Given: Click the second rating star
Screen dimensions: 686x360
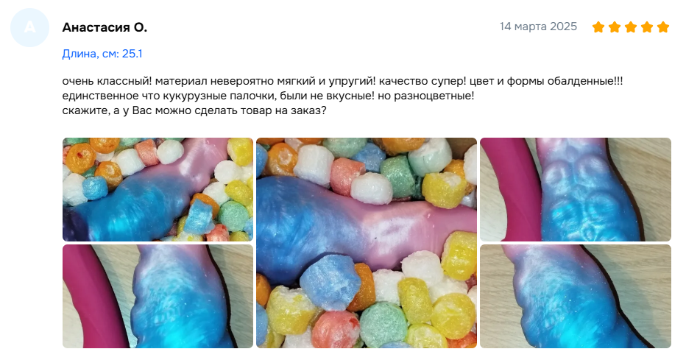Looking at the screenshot, I should coord(615,27).
